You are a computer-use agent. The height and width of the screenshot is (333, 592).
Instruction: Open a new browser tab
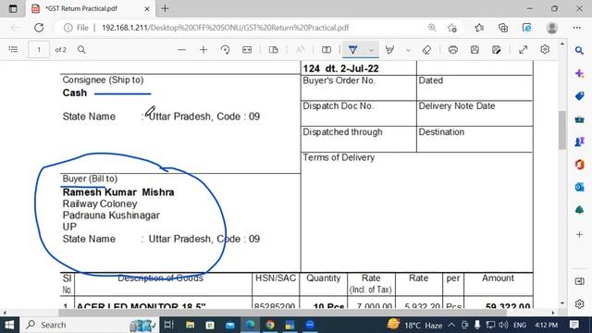click(165, 8)
